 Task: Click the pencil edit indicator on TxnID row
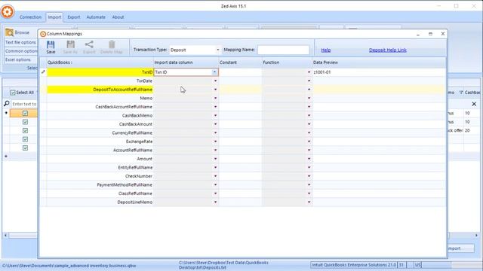(43, 72)
